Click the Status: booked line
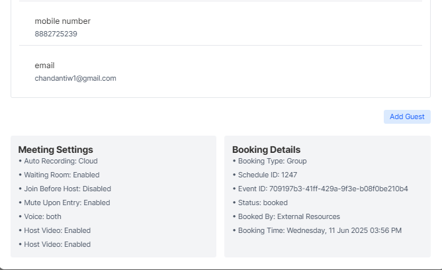The image size is (442, 270). [x=262, y=202]
